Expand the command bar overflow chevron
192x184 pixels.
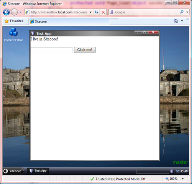(x=187, y=19)
